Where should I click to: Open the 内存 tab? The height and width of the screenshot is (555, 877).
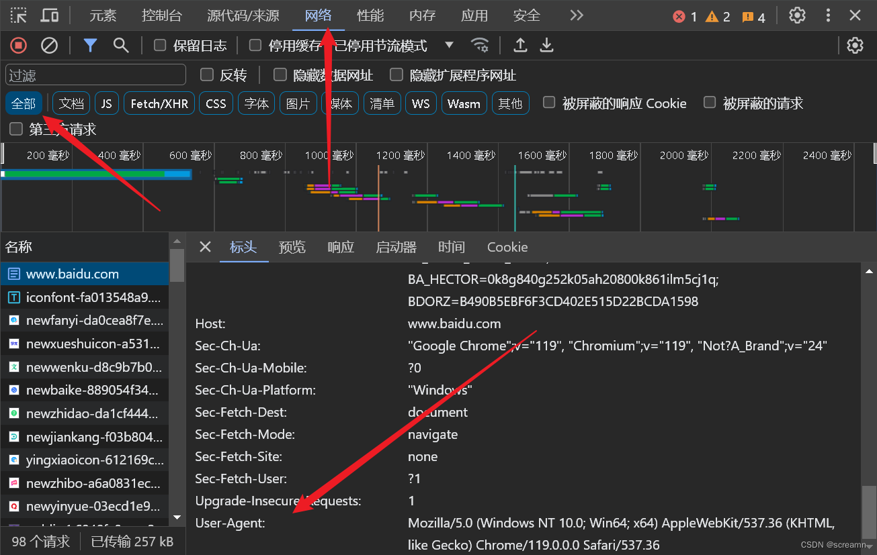423,15
